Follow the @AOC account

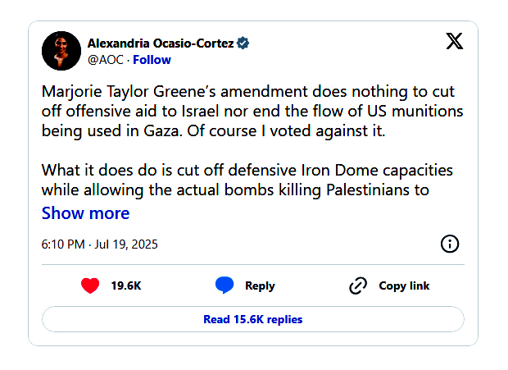tap(152, 60)
